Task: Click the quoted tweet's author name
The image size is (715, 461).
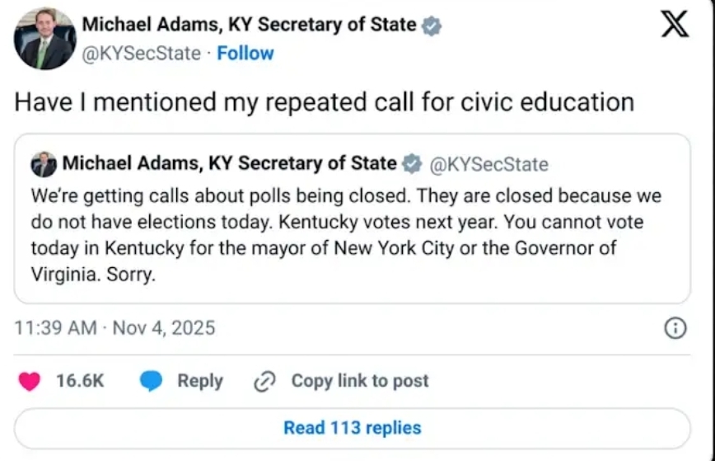Action: [x=230, y=163]
